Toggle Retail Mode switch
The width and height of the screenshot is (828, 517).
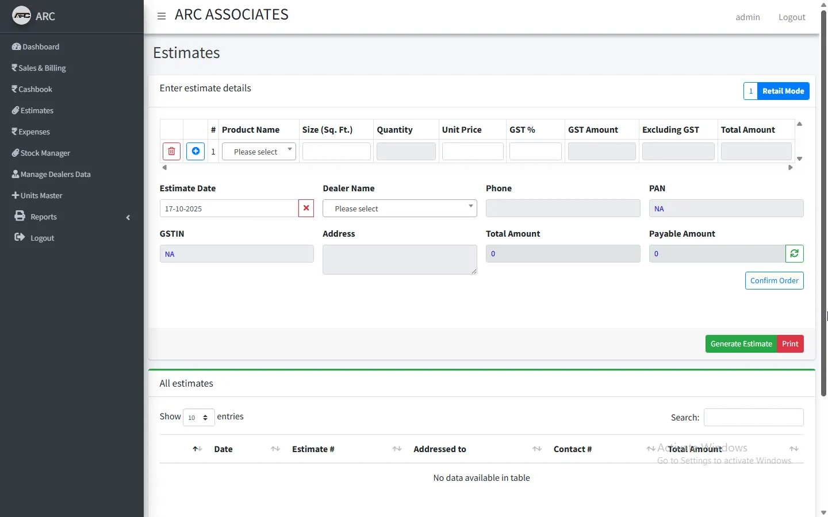(776, 91)
